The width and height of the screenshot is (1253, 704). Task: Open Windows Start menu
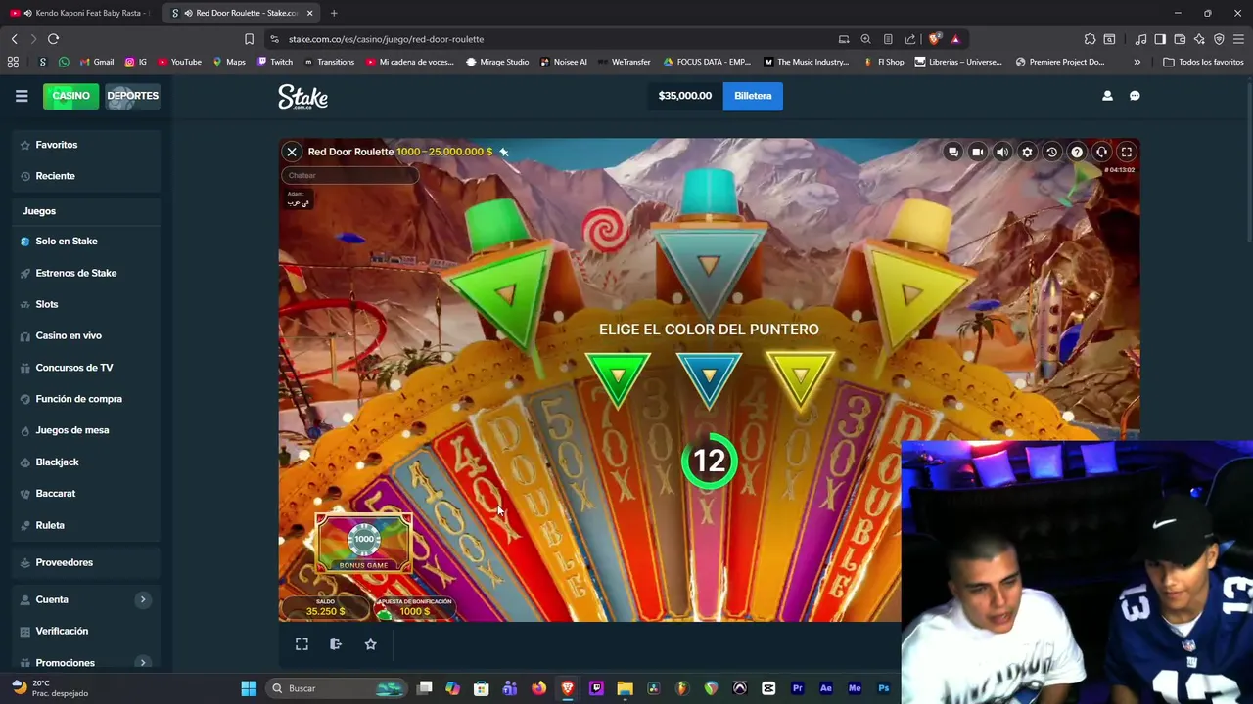249,688
